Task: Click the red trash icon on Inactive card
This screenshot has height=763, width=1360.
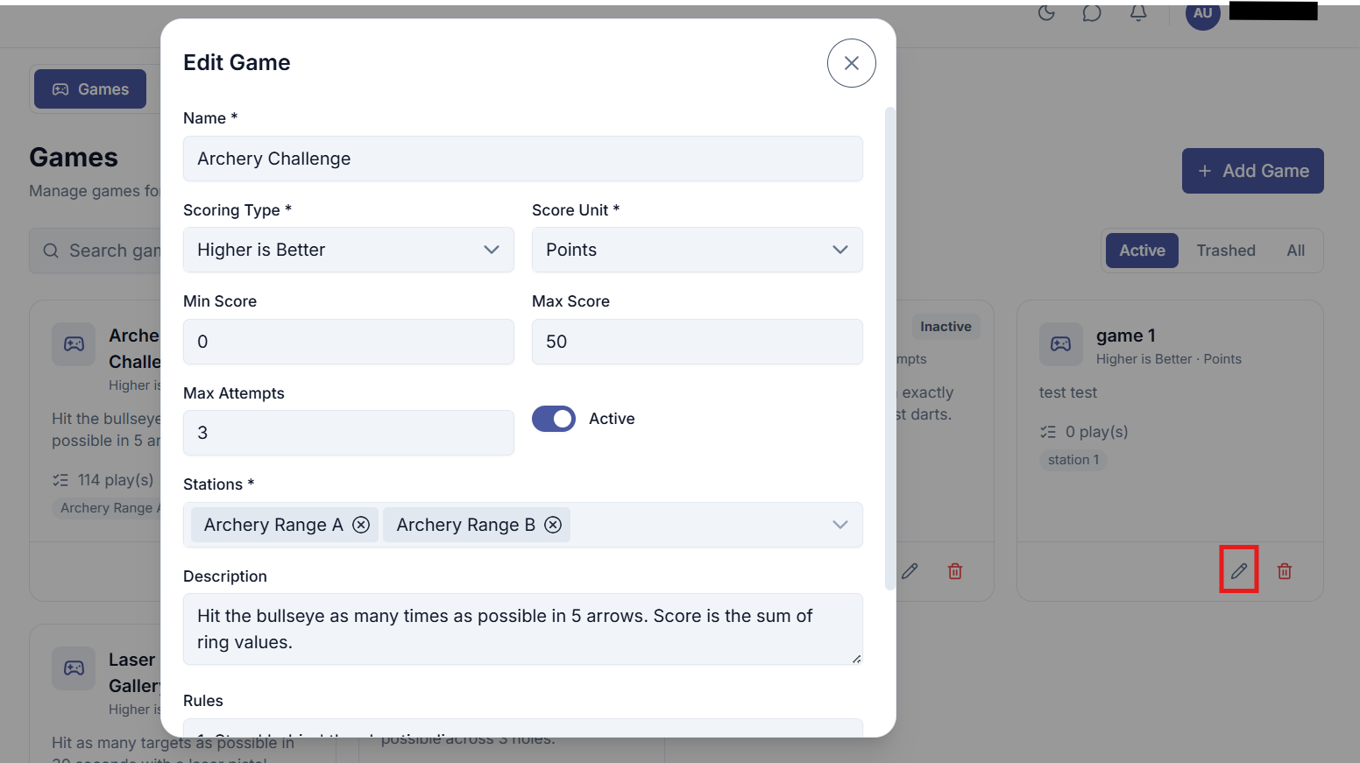Action: [x=955, y=571]
